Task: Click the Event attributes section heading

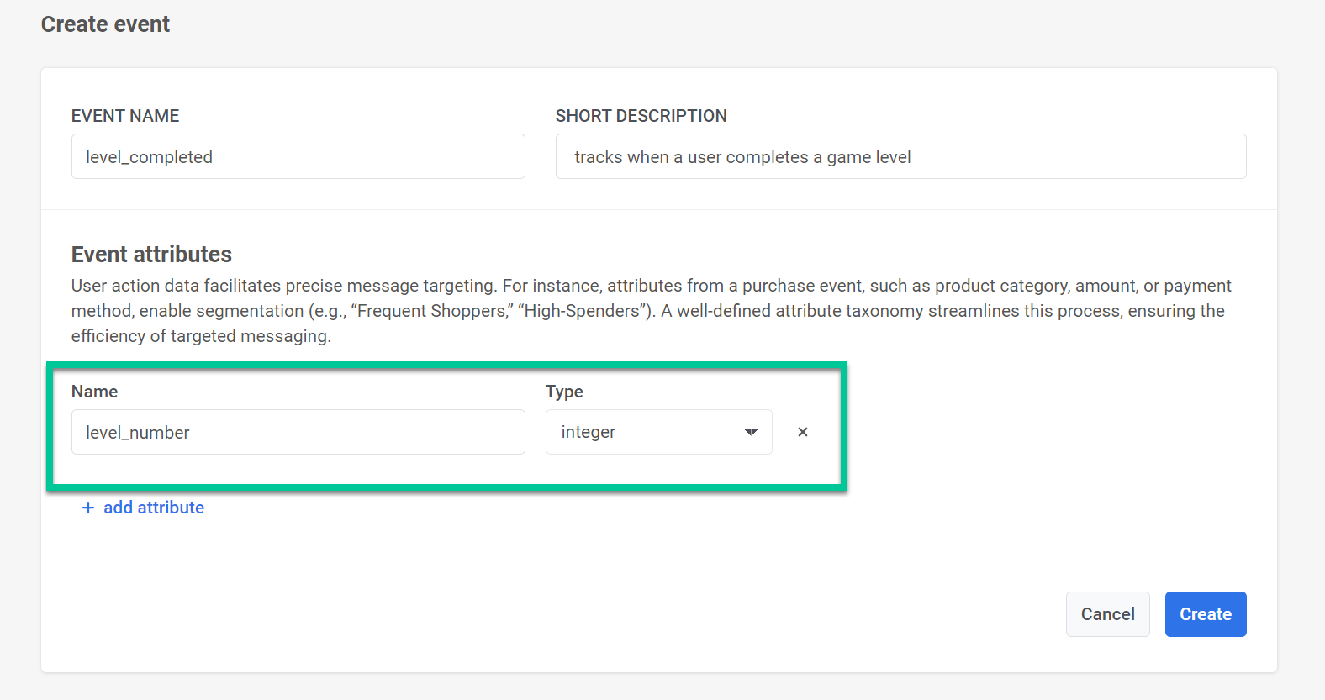Action: [x=151, y=255]
